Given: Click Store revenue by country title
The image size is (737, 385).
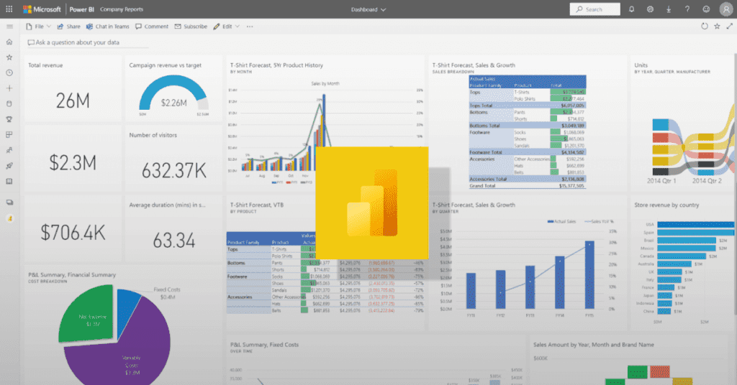Looking at the screenshot, I should tap(666, 205).
